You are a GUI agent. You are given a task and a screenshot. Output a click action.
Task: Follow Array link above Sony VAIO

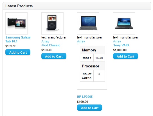[x=117, y=41]
